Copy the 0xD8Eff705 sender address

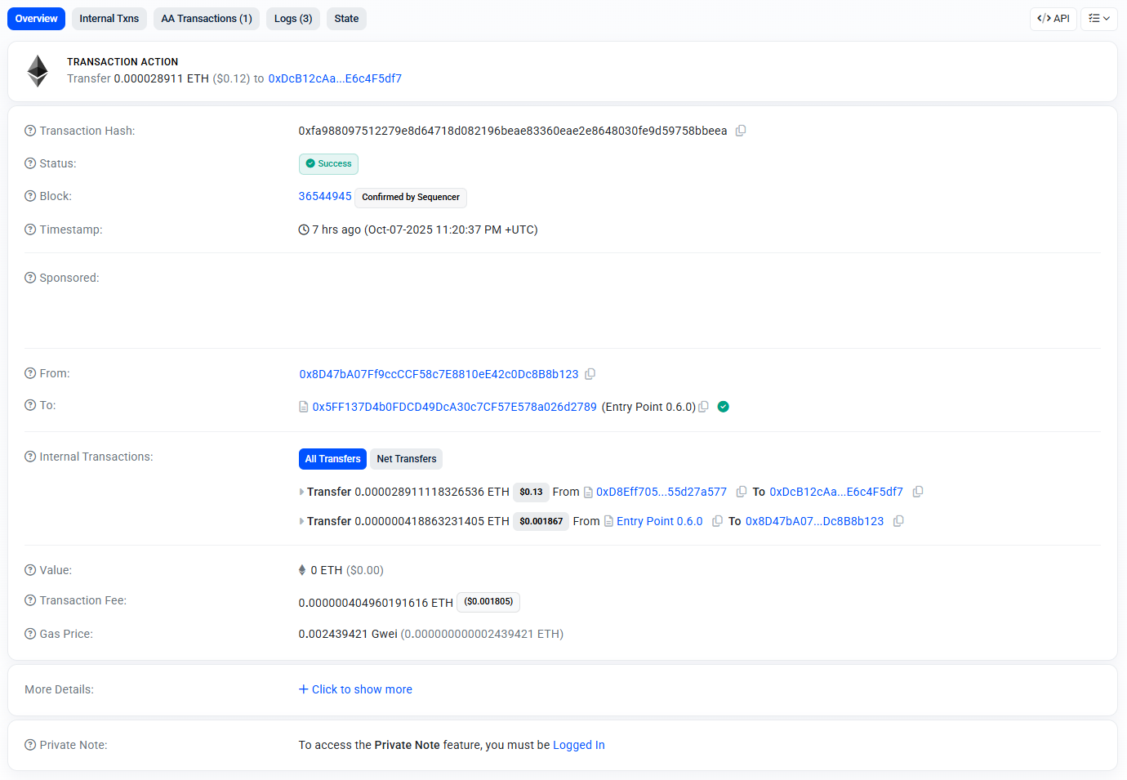[742, 492]
